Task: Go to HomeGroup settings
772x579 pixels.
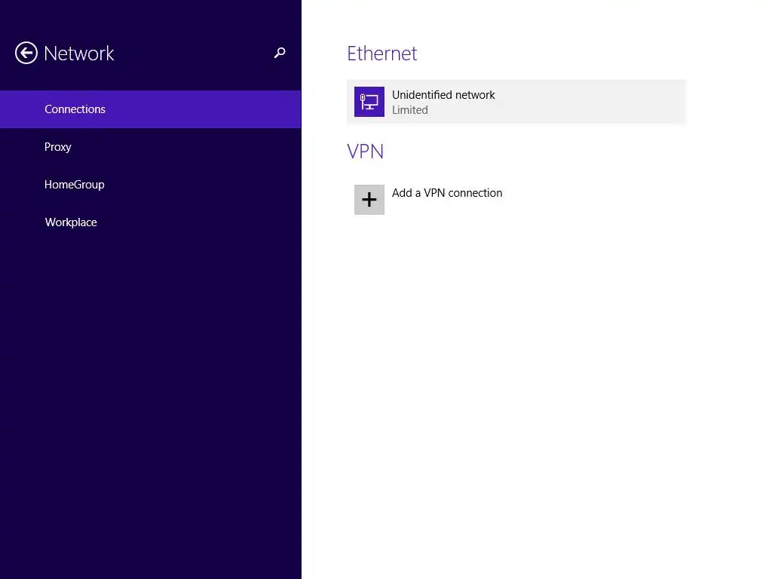Action: pos(75,185)
